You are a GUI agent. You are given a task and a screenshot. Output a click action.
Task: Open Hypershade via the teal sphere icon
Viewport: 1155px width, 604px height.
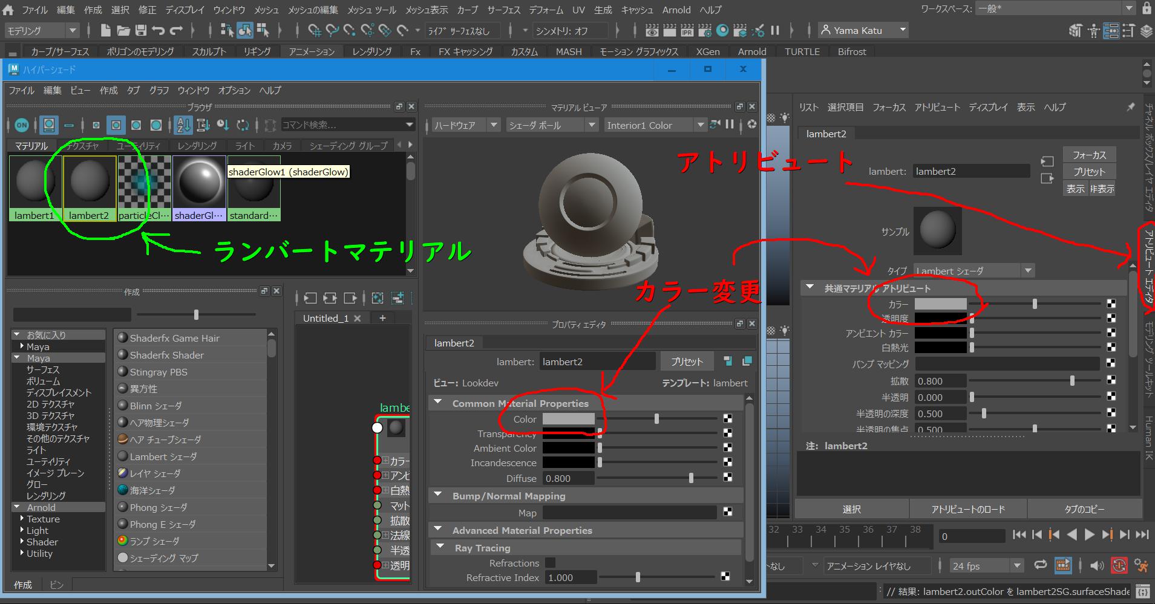(x=722, y=30)
